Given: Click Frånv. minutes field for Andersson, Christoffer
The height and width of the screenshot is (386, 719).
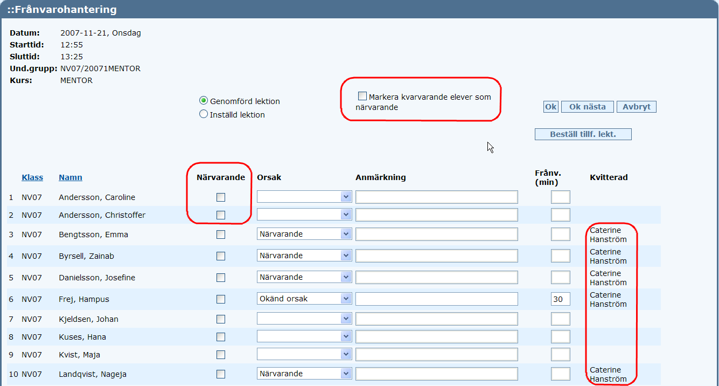Looking at the screenshot, I should coord(561,215).
